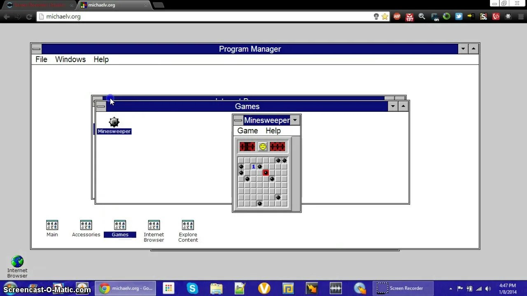Viewport: 527px width, 296px height.
Task: Maximize Program Manager with the up arrow
Action: (x=473, y=49)
